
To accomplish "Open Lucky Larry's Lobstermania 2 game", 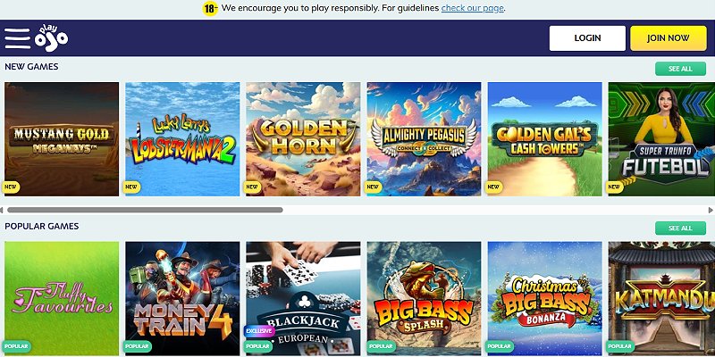I will pos(182,139).
